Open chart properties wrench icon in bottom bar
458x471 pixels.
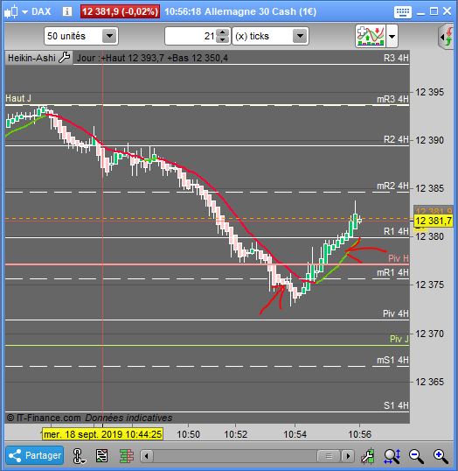tap(368, 456)
